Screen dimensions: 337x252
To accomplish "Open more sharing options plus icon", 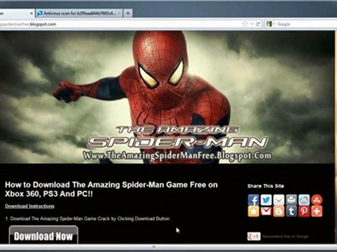I will click(317, 211).
